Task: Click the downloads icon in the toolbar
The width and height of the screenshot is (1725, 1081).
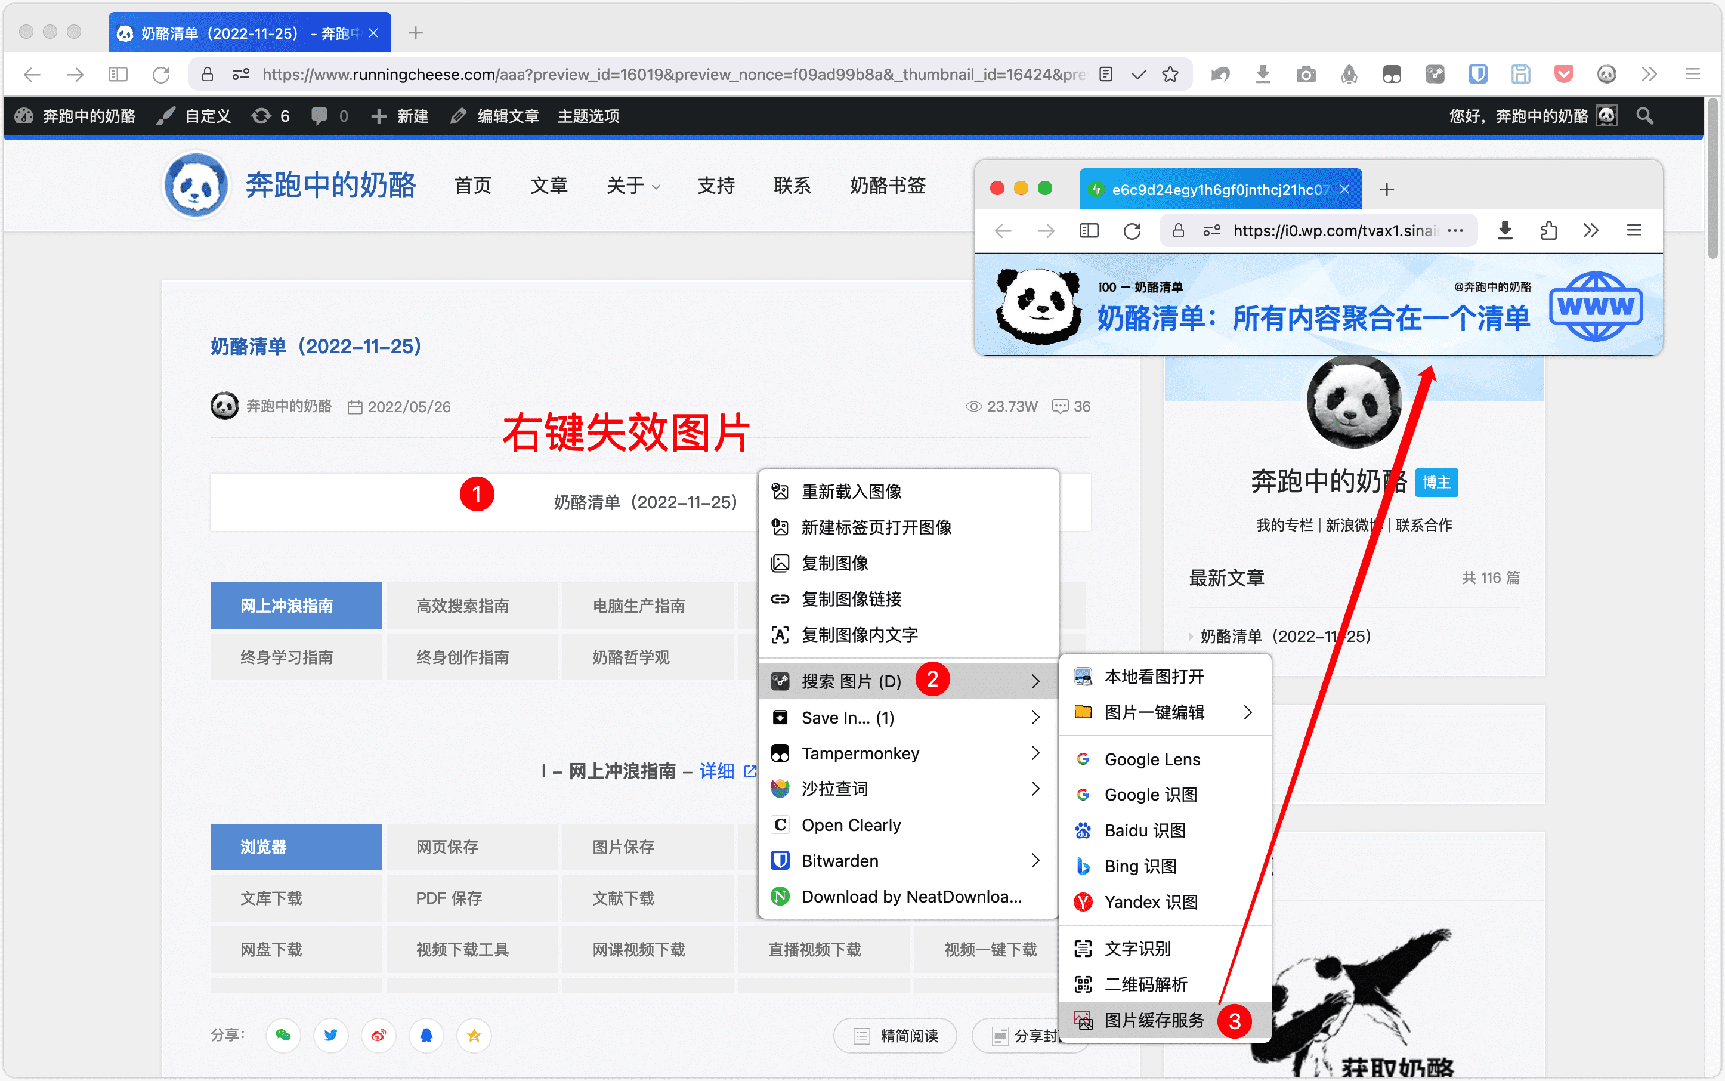Action: 1263,73
